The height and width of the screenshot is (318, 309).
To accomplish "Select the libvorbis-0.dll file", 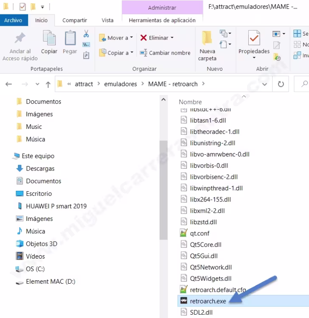I will tap(209, 165).
